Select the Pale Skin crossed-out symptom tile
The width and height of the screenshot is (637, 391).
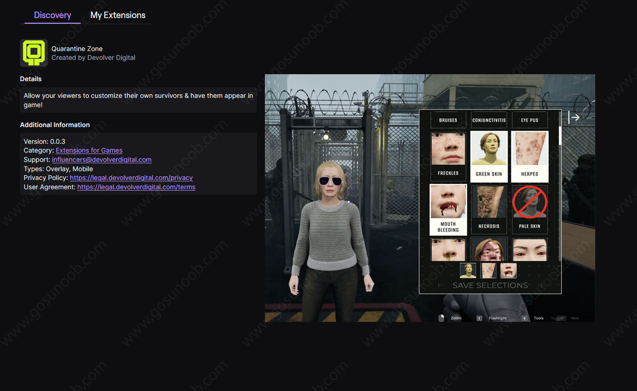[529, 209]
